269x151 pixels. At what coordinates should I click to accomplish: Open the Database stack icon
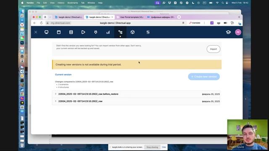tap(71, 32)
